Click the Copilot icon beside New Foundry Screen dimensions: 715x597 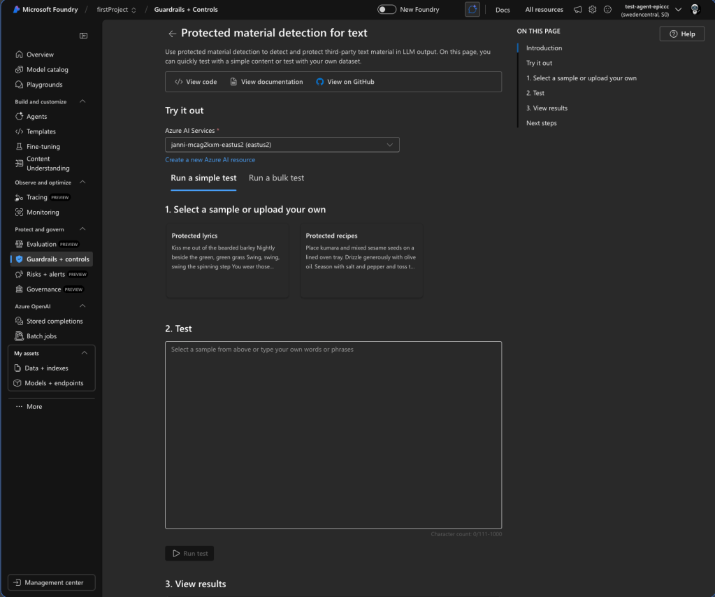point(472,10)
